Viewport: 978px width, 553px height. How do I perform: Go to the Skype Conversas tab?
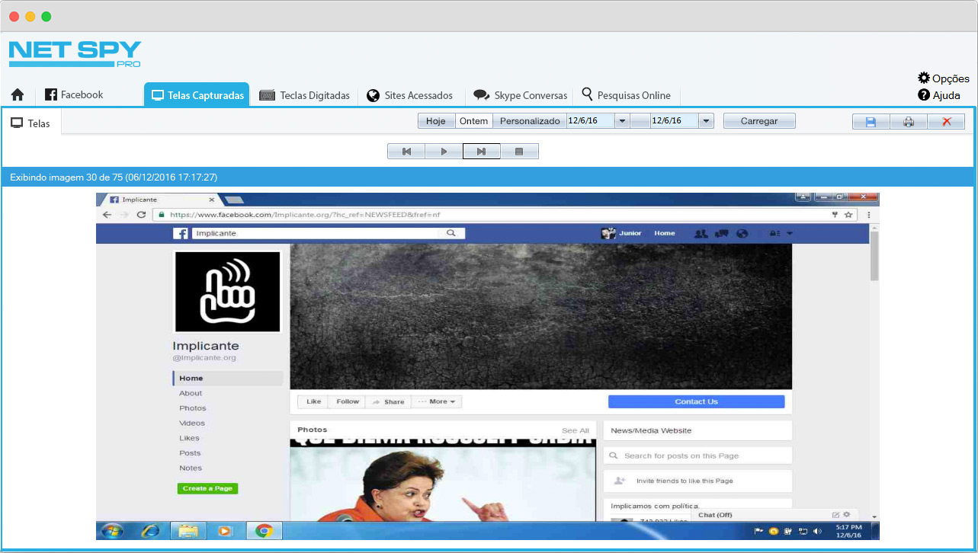pyautogui.click(x=521, y=95)
